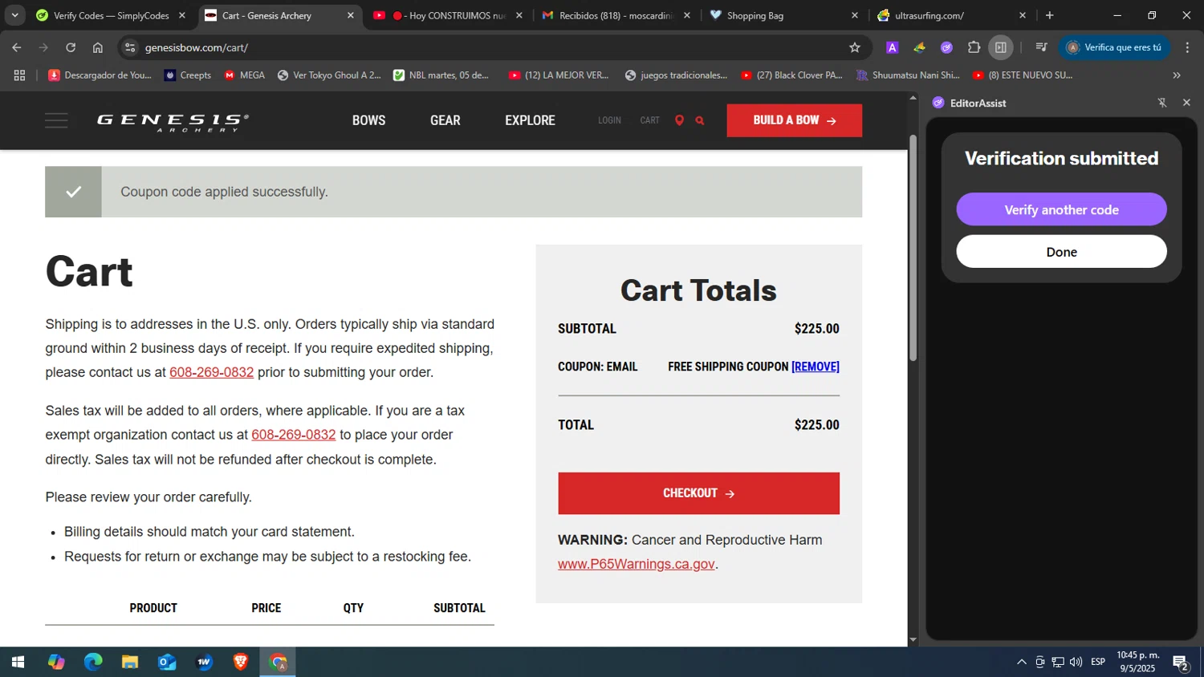Pin the EditorAssist side panel
This screenshot has width=1204, height=677.
pos(1161,103)
